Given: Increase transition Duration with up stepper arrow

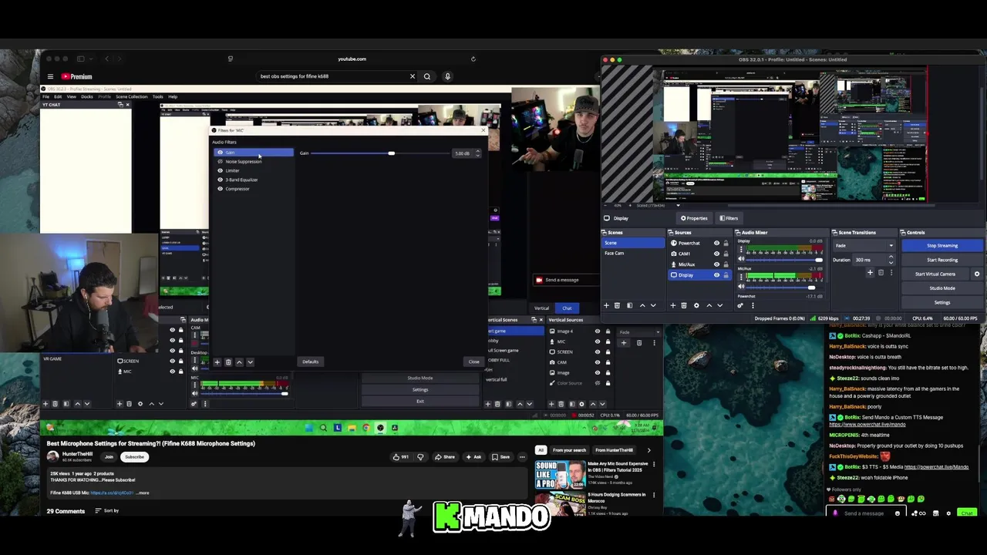Looking at the screenshot, I should click(x=891, y=257).
